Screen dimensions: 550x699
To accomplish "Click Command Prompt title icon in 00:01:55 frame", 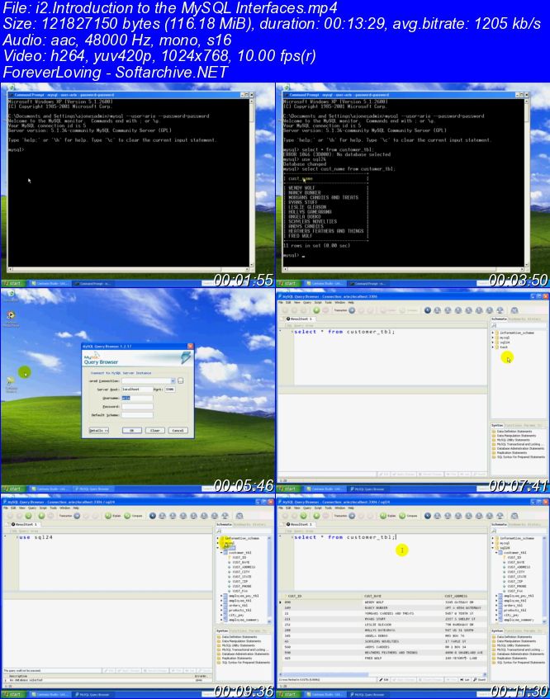I will click(x=12, y=95).
